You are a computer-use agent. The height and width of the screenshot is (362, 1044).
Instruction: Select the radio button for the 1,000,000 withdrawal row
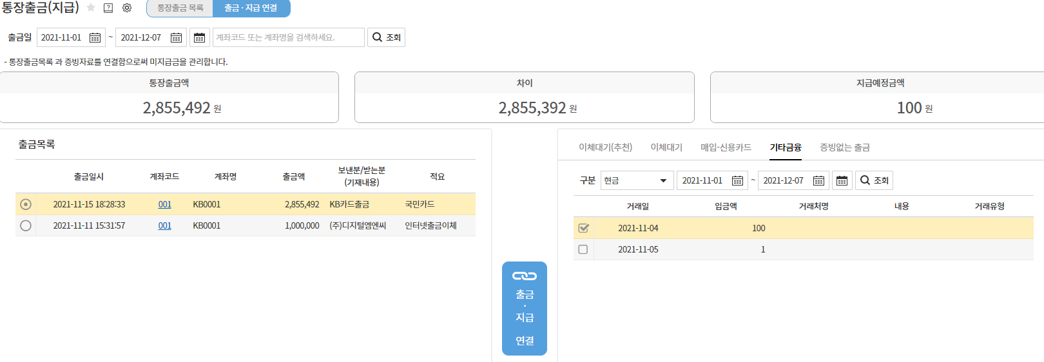click(26, 225)
